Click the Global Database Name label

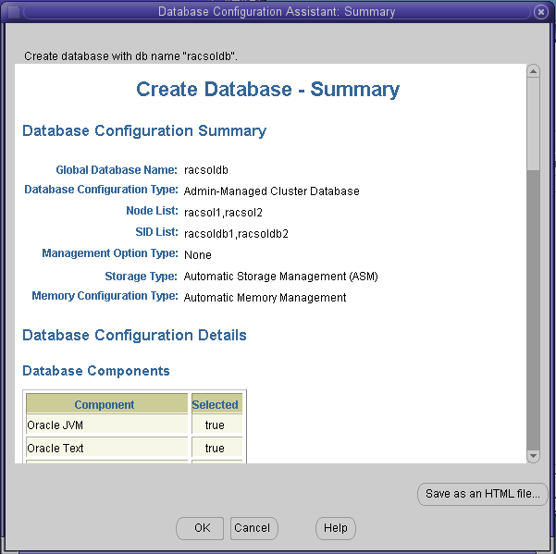point(117,170)
